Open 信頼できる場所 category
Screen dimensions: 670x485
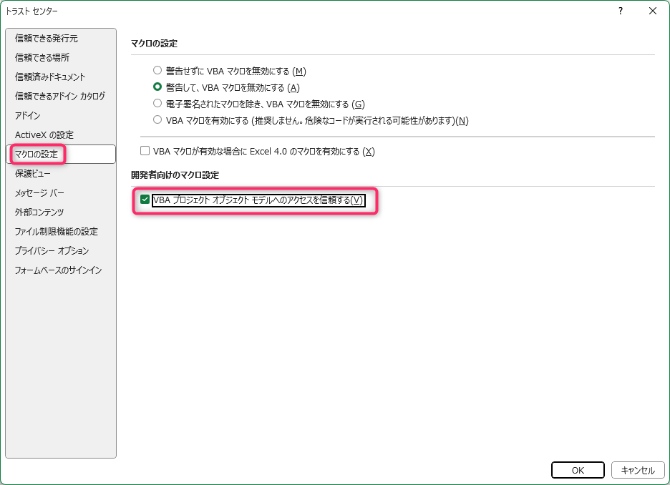(x=42, y=57)
